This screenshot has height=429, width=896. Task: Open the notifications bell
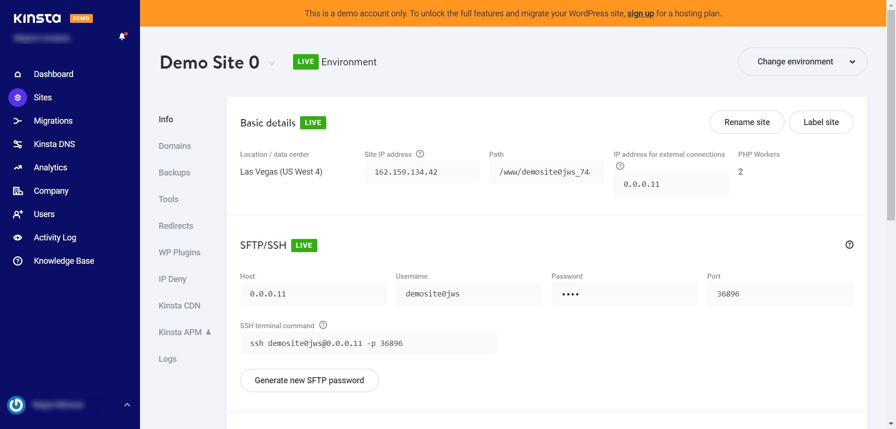tap(123, 36)
